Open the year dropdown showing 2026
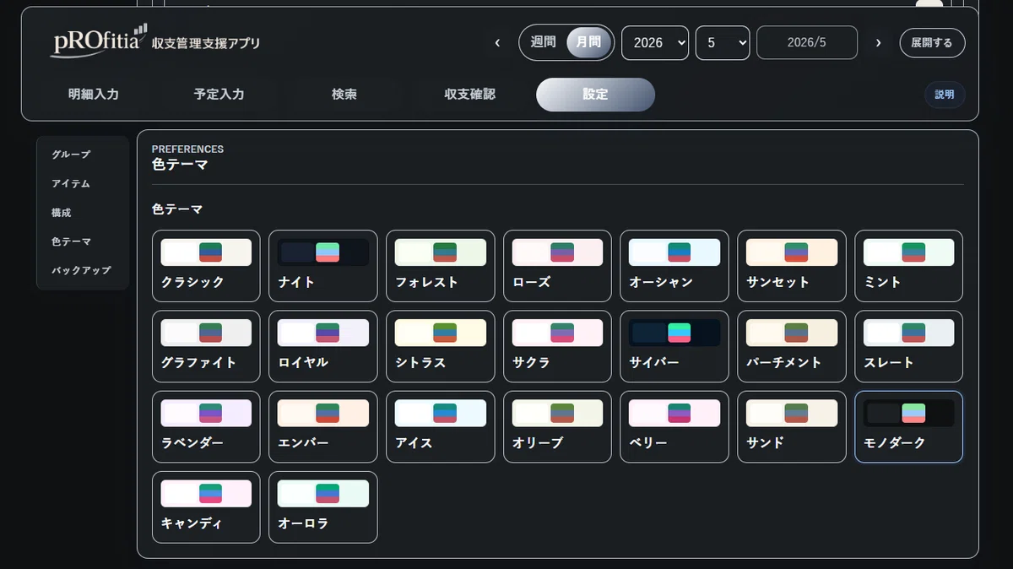 pyautogui.click(x=655, y=42)
